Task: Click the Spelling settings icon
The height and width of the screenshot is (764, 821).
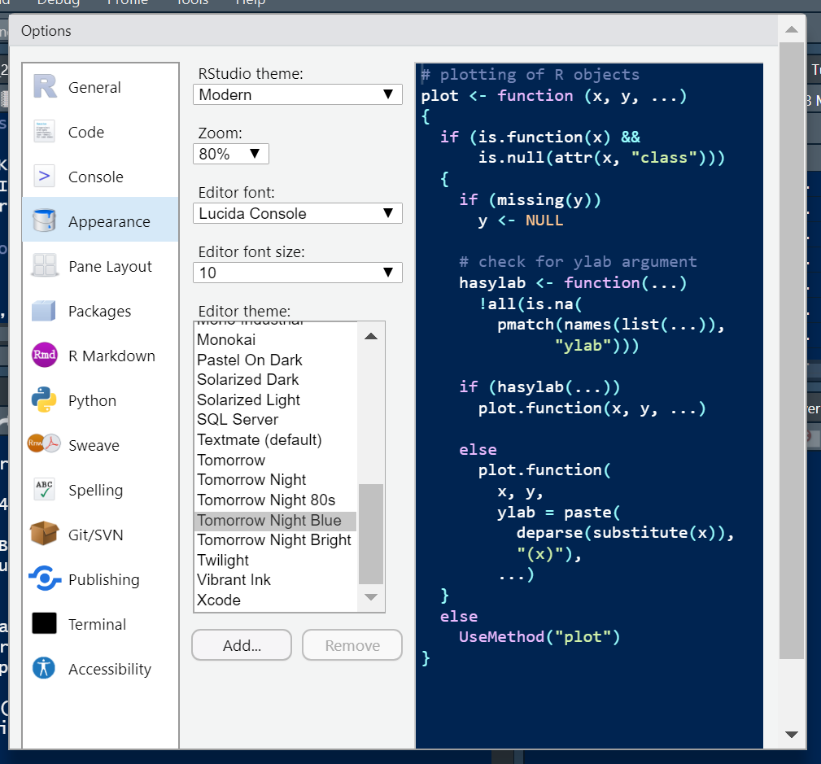Action: 41,490
